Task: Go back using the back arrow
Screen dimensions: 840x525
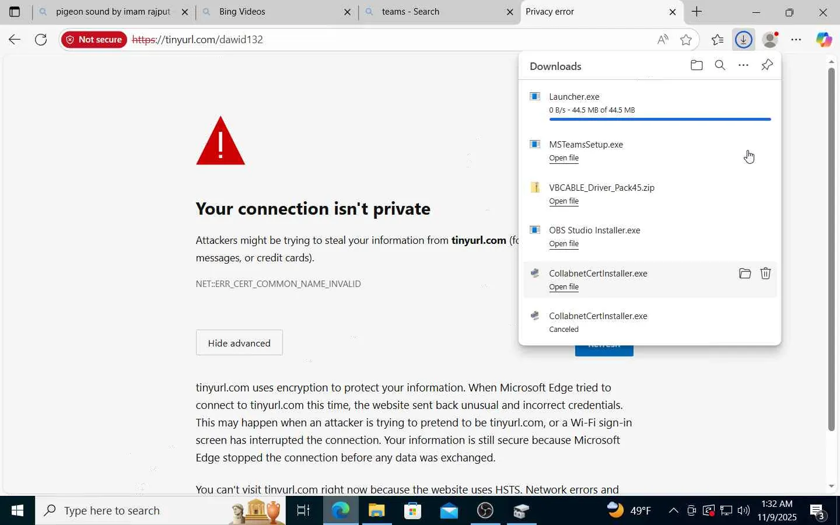Action: point(15,40)
